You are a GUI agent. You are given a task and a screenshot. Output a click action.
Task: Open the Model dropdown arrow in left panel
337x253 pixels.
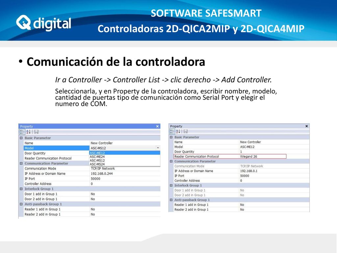158,148
